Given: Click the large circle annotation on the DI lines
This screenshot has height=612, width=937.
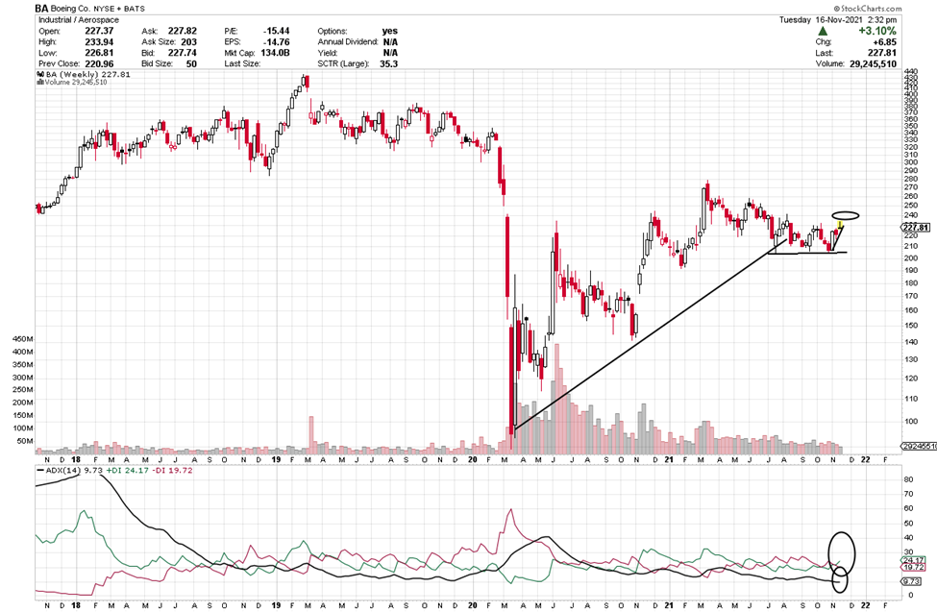Looking at the screenshot, I should pyautogui.click(x=840, y=549).
